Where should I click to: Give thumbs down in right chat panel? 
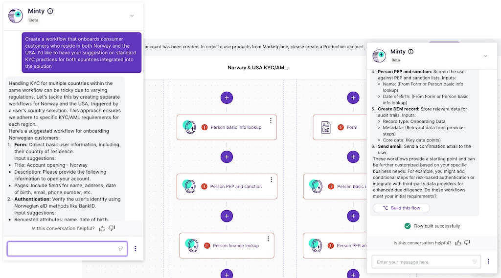(467, 243)
